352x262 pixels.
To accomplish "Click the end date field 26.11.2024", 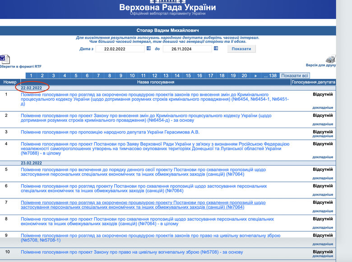I will pos(187,49).
